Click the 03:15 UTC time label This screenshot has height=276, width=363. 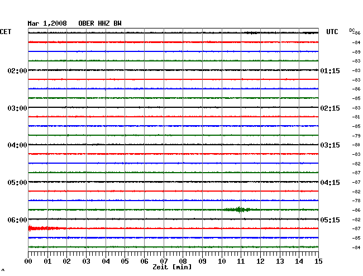tap(330, 145)
